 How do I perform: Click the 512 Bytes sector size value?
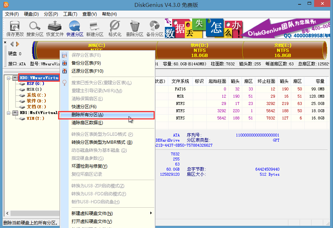point(269,175)
